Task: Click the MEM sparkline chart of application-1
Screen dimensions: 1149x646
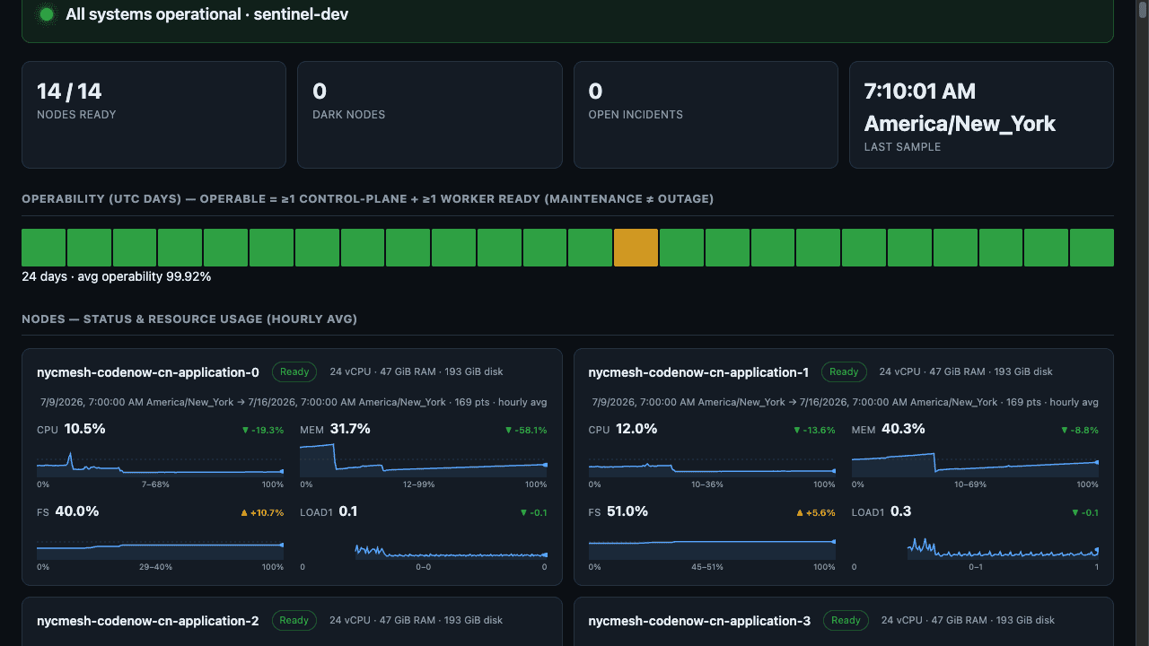Action: click(975, 460)
